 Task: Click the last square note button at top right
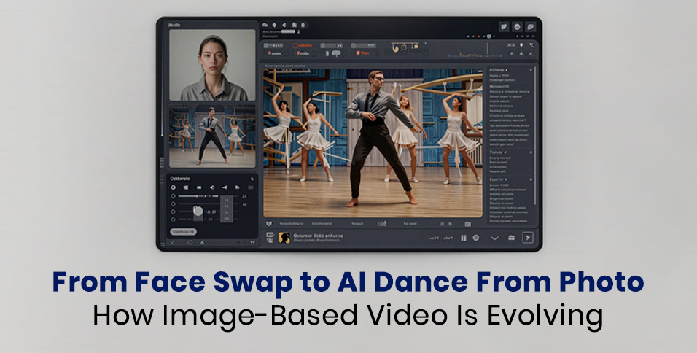tap(530, 27)
